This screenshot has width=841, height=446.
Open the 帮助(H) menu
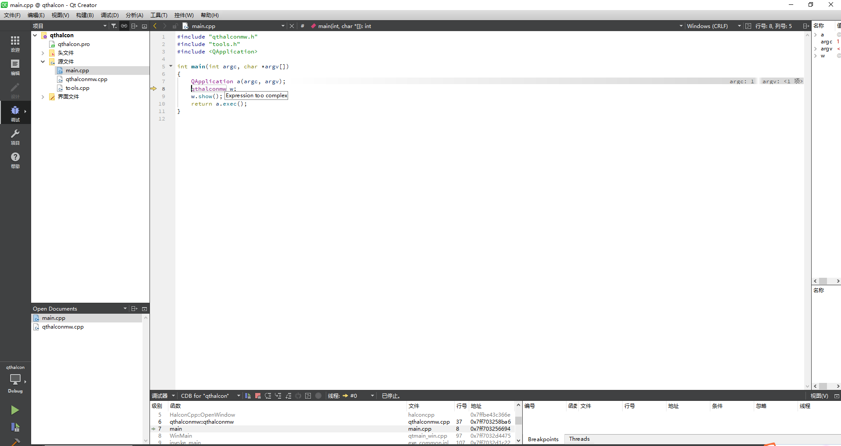click(210, 15)
